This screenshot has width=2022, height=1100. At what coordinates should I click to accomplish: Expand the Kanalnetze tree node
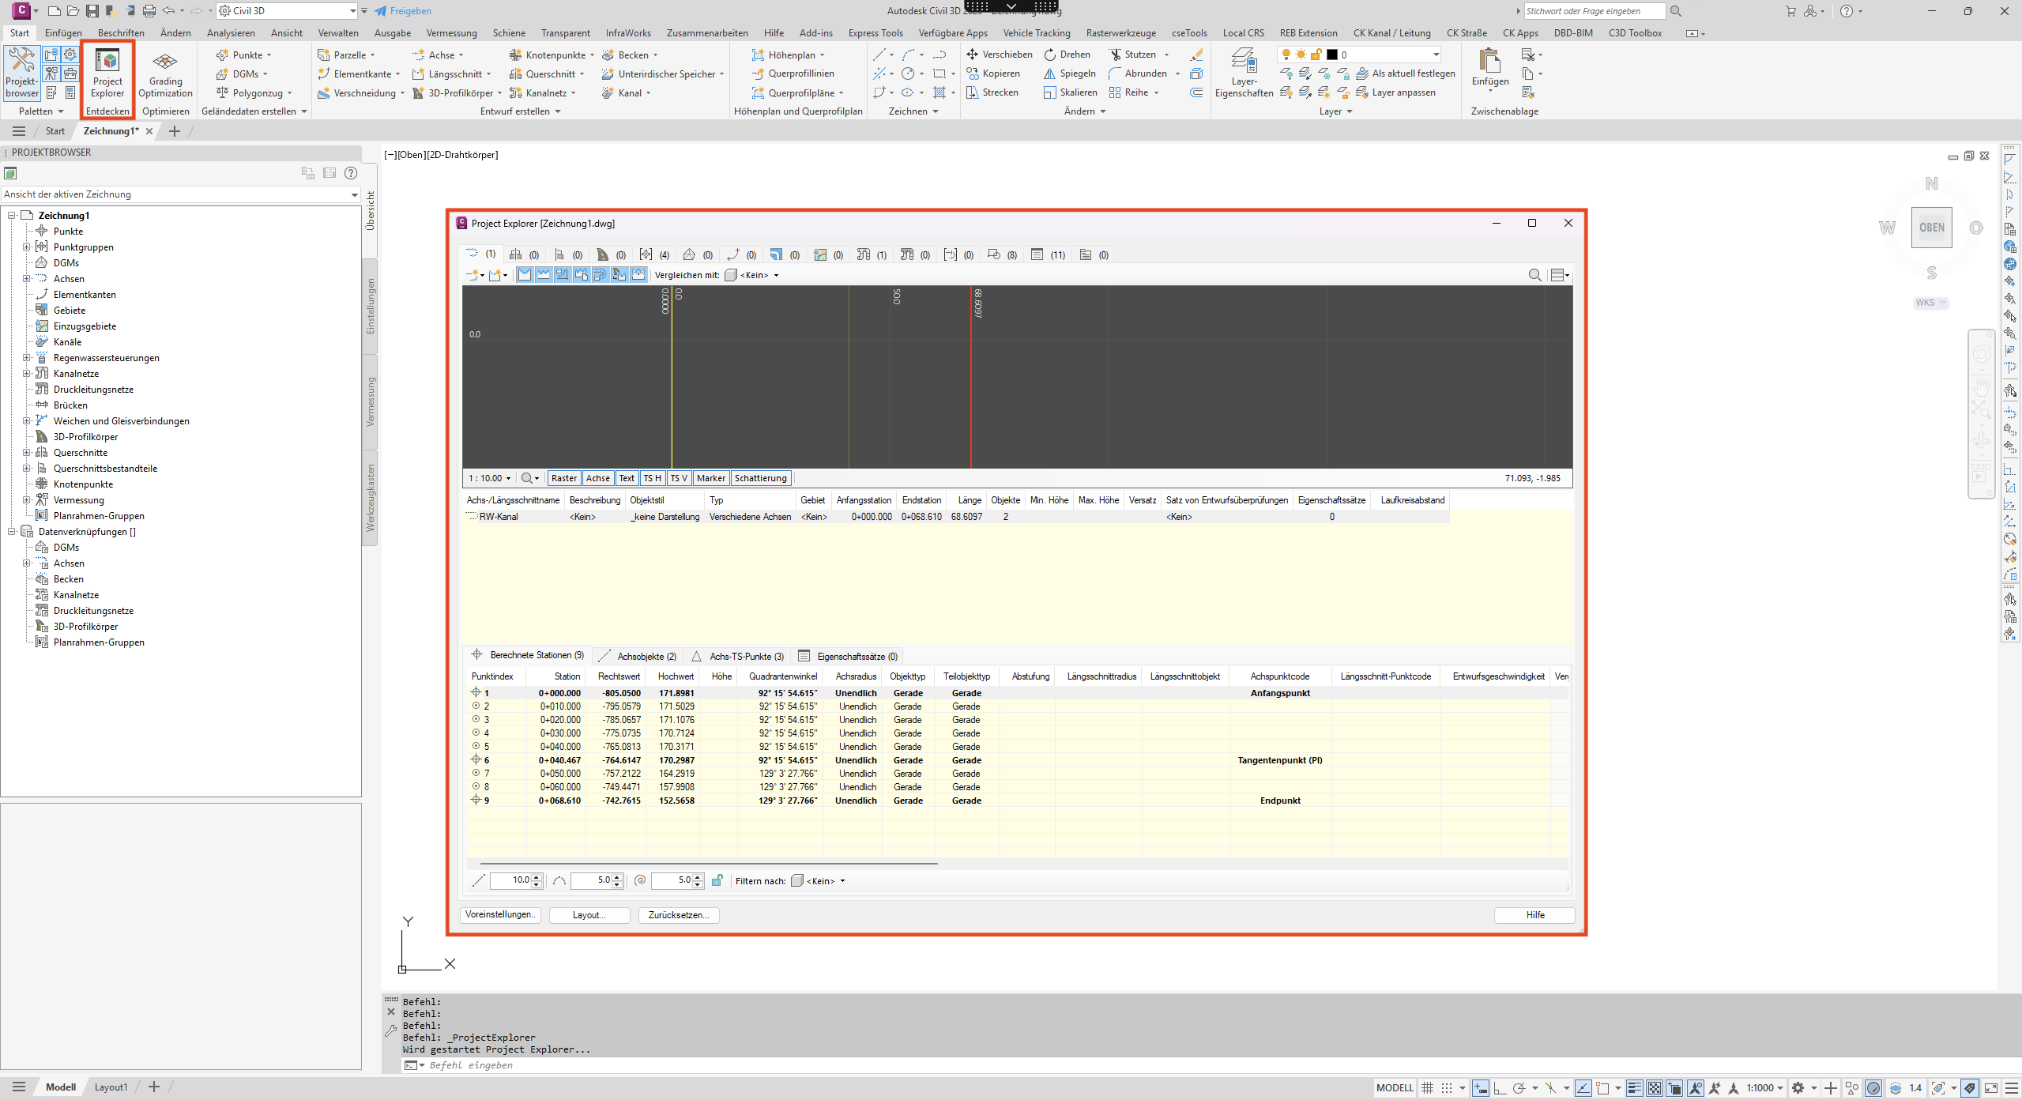coord(27,374)
